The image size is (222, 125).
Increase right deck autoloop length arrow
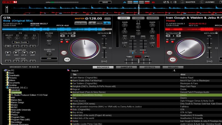[x=179, y=36]
